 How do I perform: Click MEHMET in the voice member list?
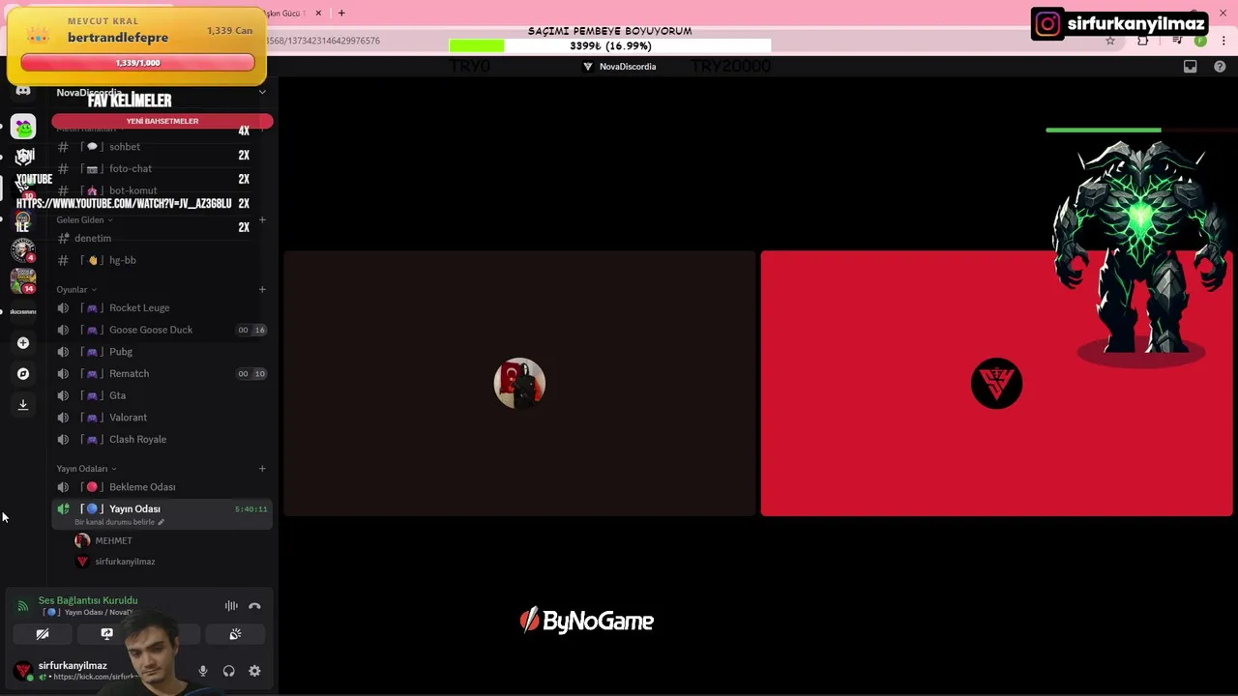[x=113, y=540]
